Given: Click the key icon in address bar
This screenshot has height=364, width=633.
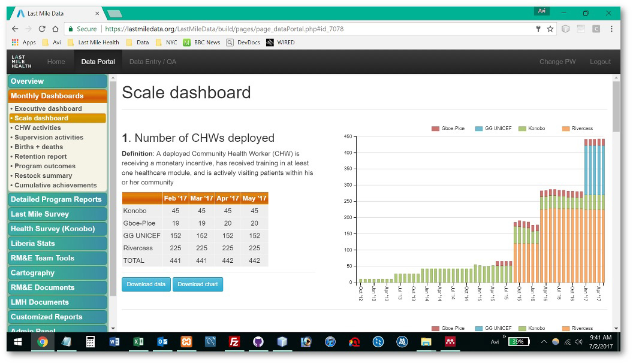Looking at the screenshot, I should pyautogui.click(x=538, y=29).
